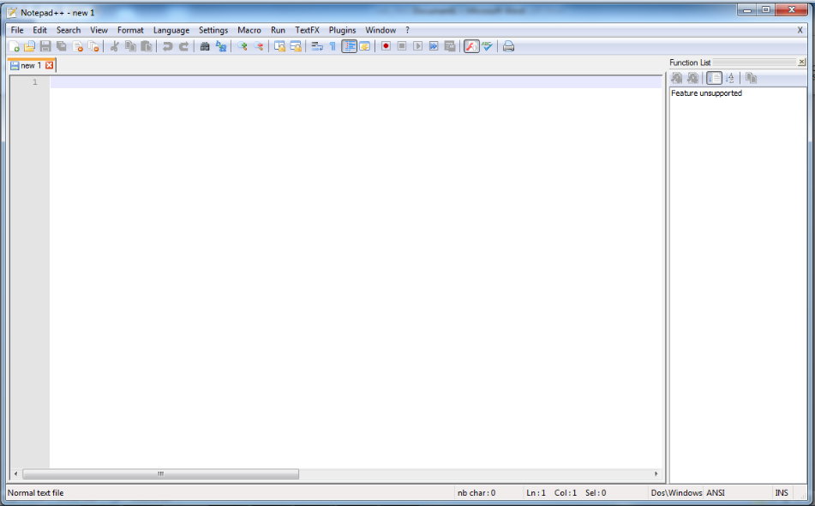Open the ? help menu
815x506 pixels.
click(408, 30)
